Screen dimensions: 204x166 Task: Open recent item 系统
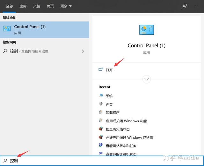pos(109,96)
